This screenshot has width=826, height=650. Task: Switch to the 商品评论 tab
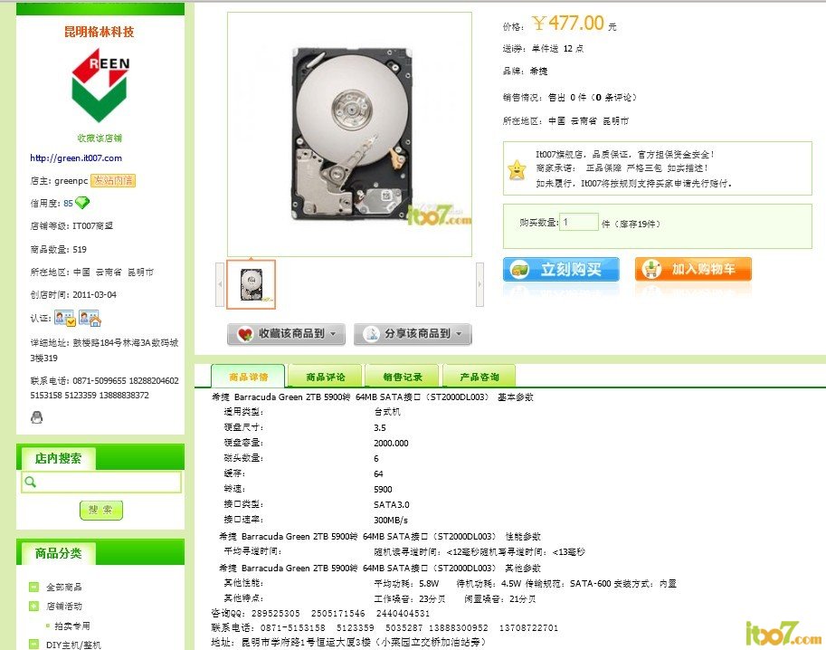tap(325, 377)
